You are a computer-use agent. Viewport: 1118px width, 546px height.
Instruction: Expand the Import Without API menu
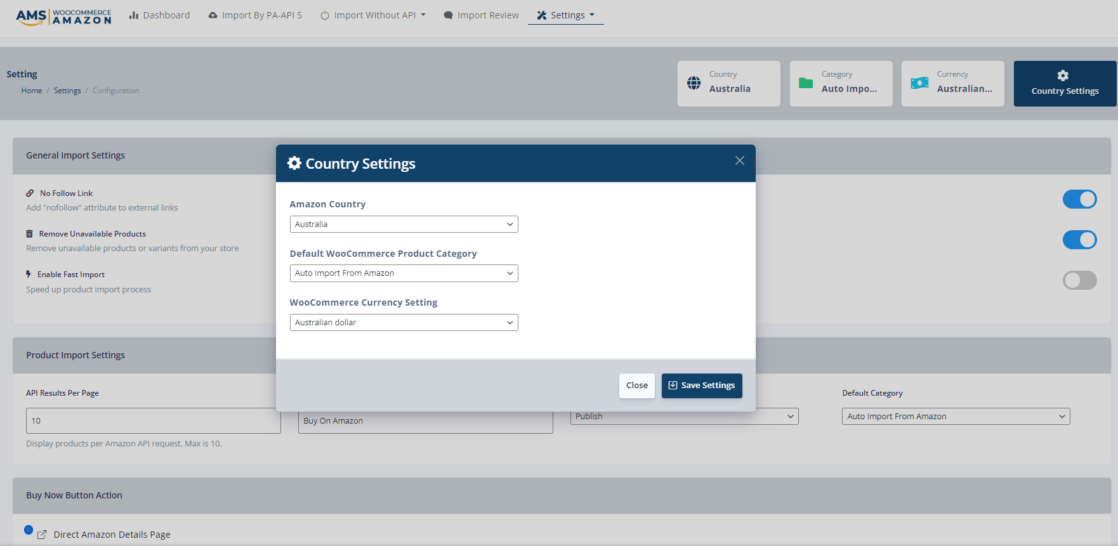click(x=373, y=15)
